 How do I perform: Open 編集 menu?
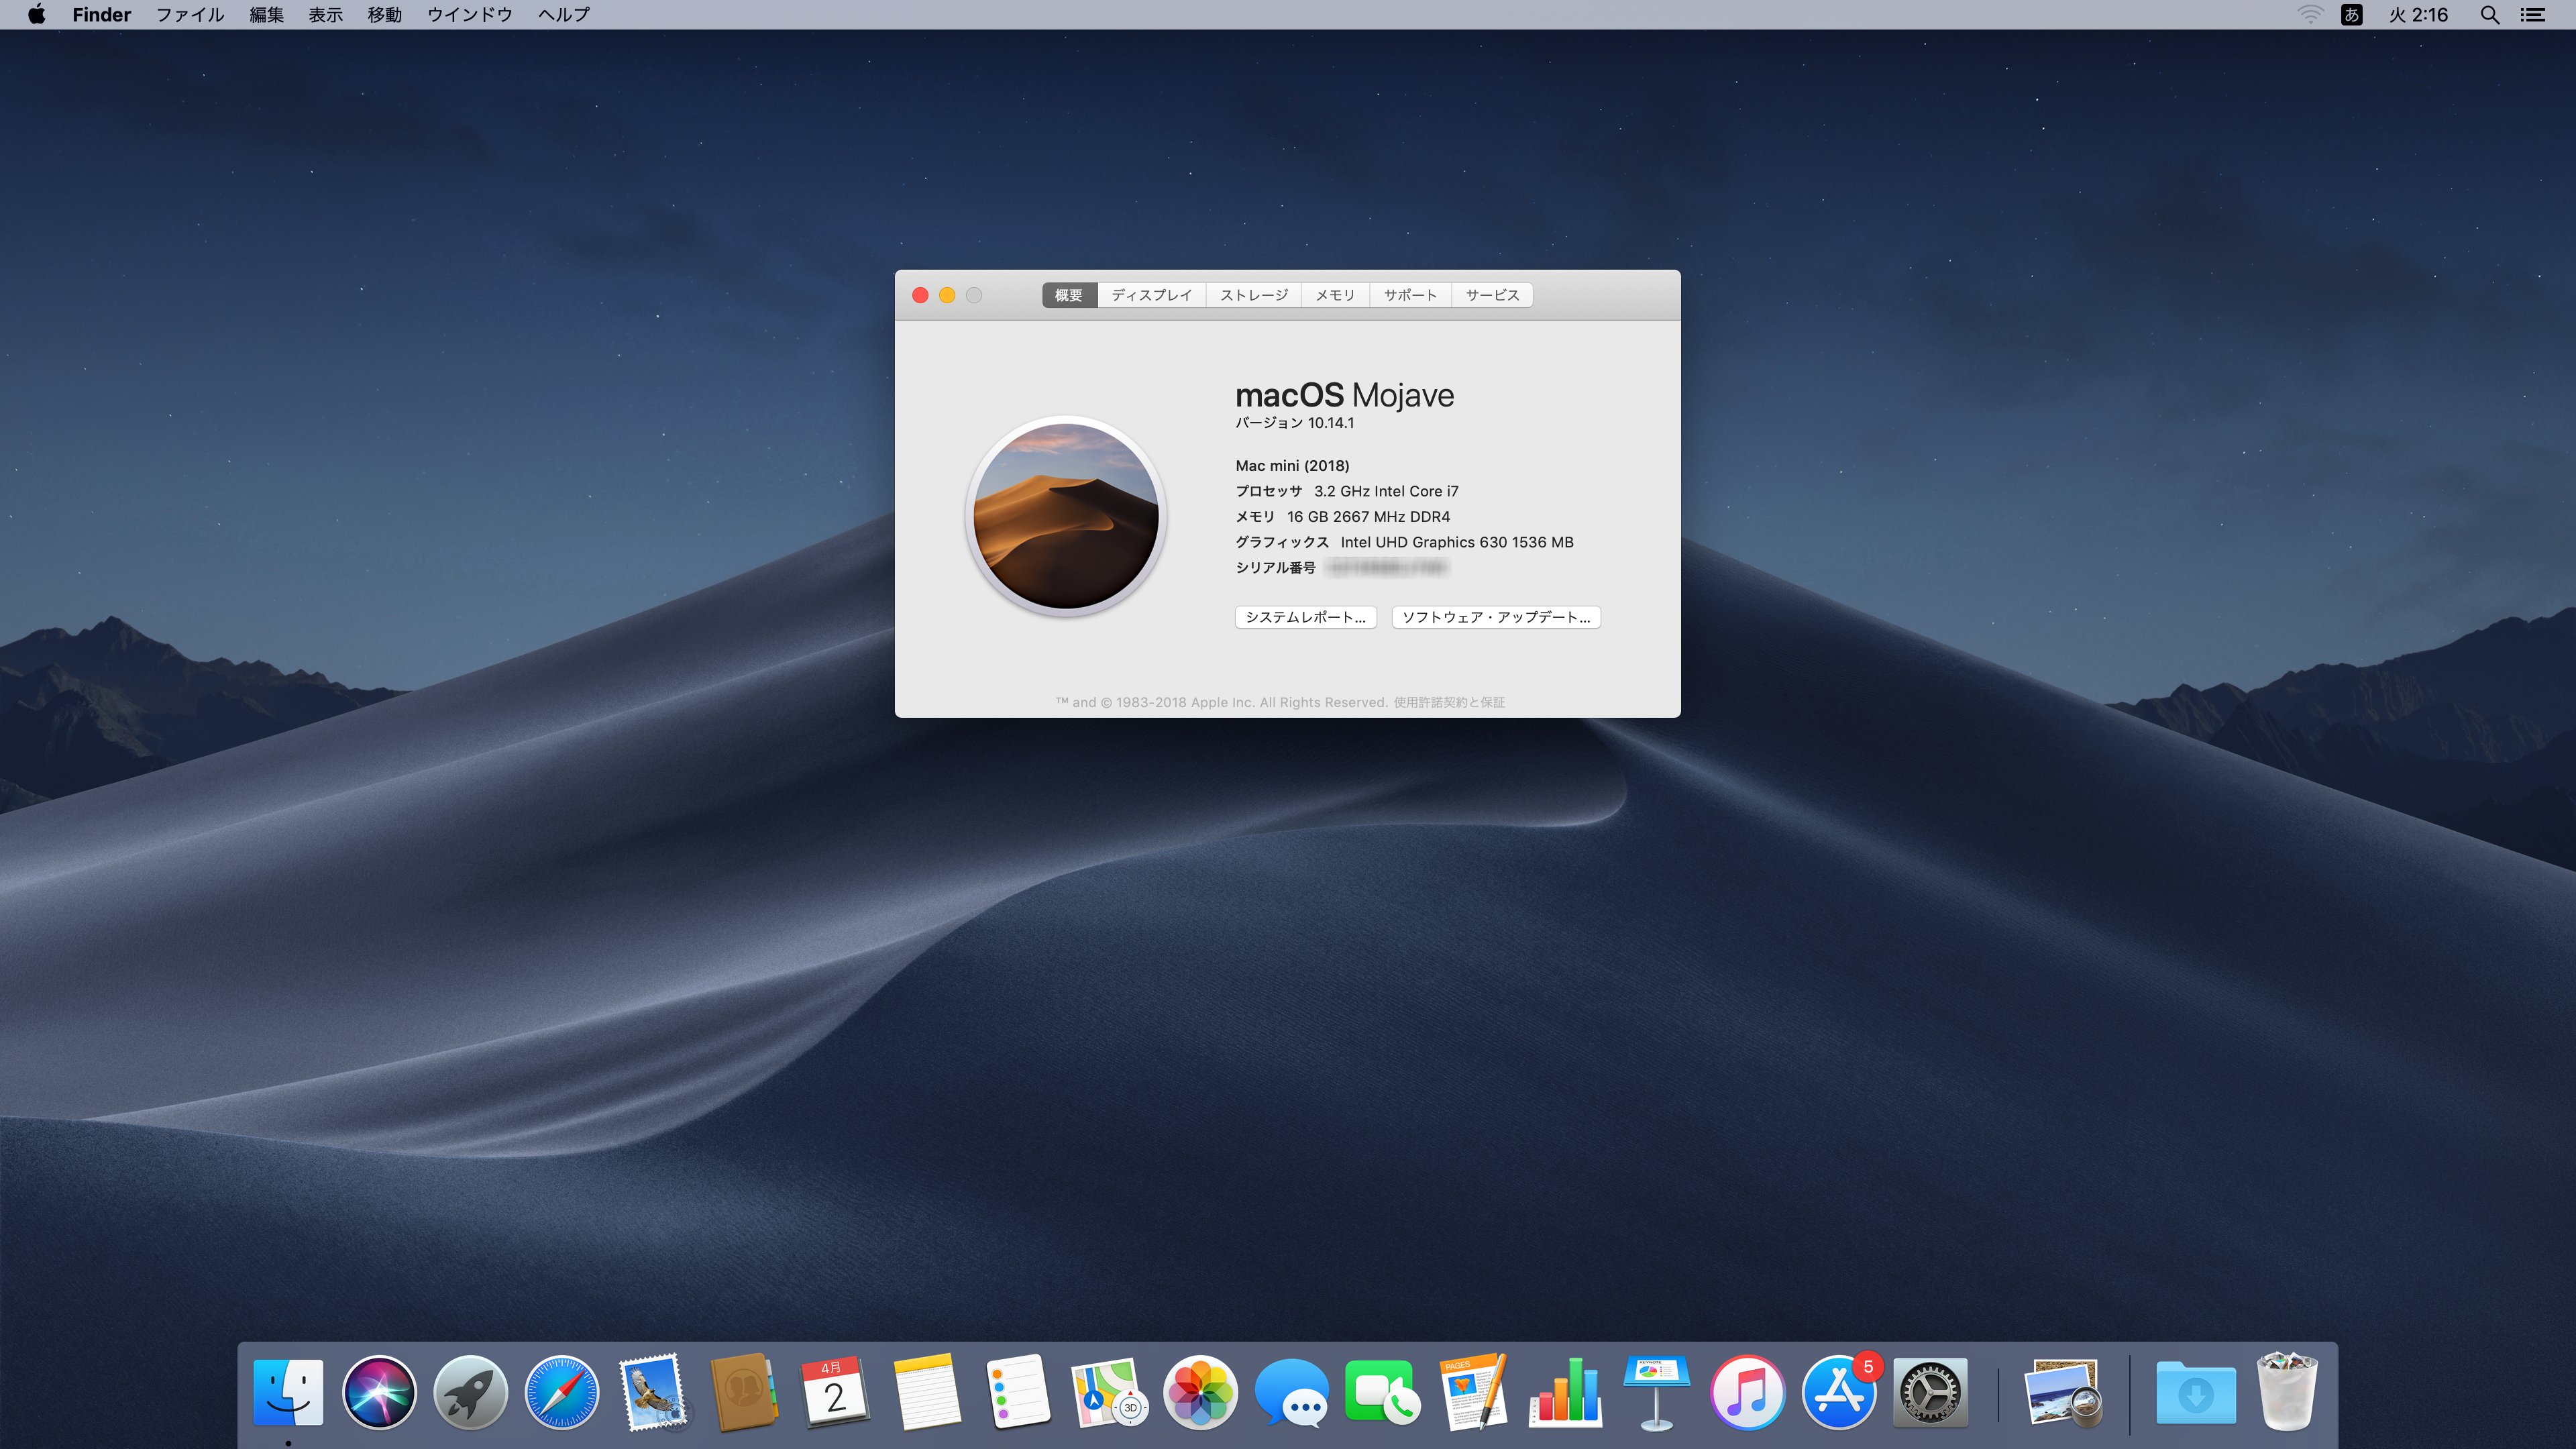coord(266,15)
